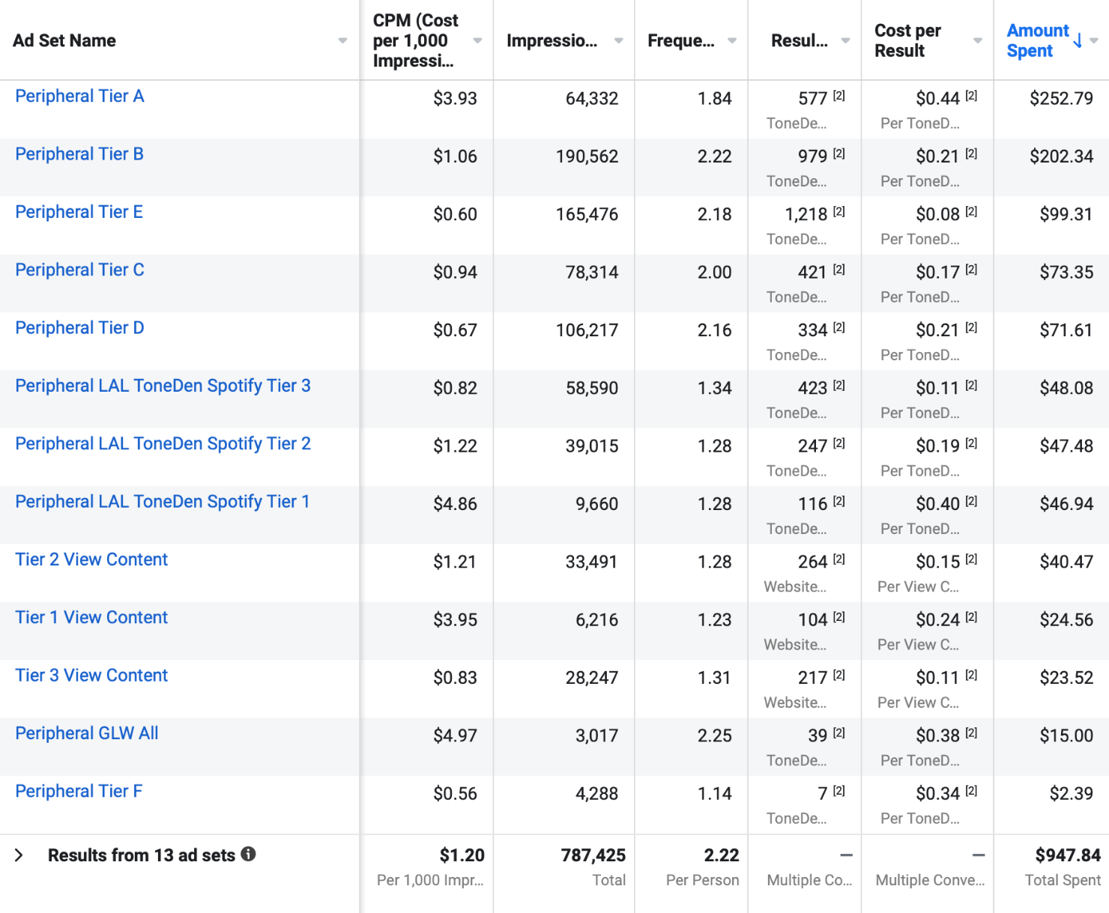Open the CPM column dropdown arrow
1109x913 pixels.
[x=477, y=40]
